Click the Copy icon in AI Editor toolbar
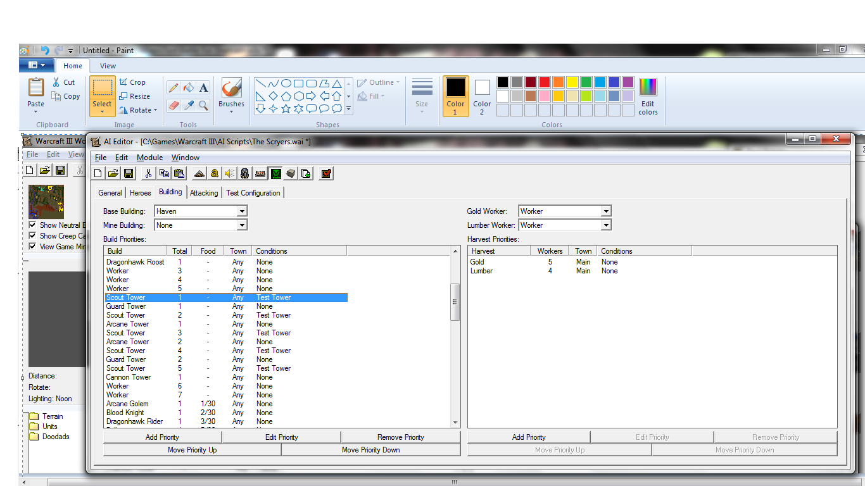 click(x=164, y=173)
